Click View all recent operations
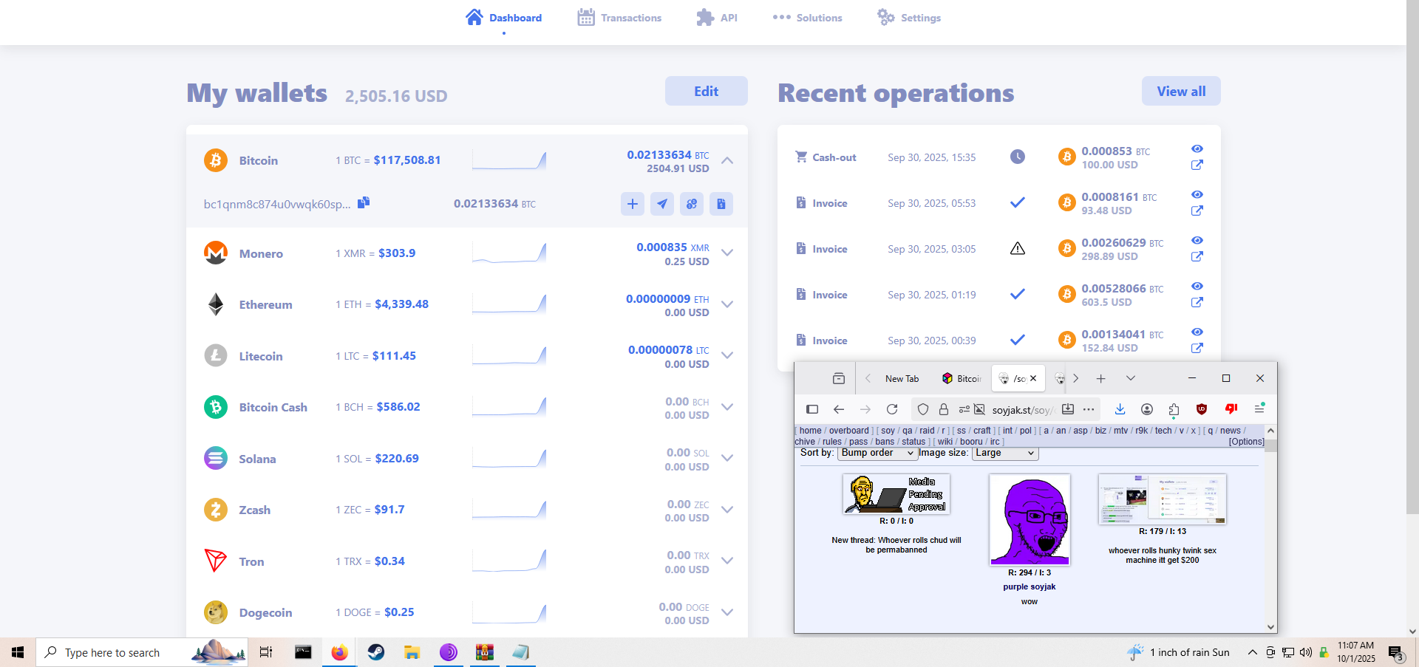The width and height of the screenshot is (1419, 667). tap(1181, 91)
